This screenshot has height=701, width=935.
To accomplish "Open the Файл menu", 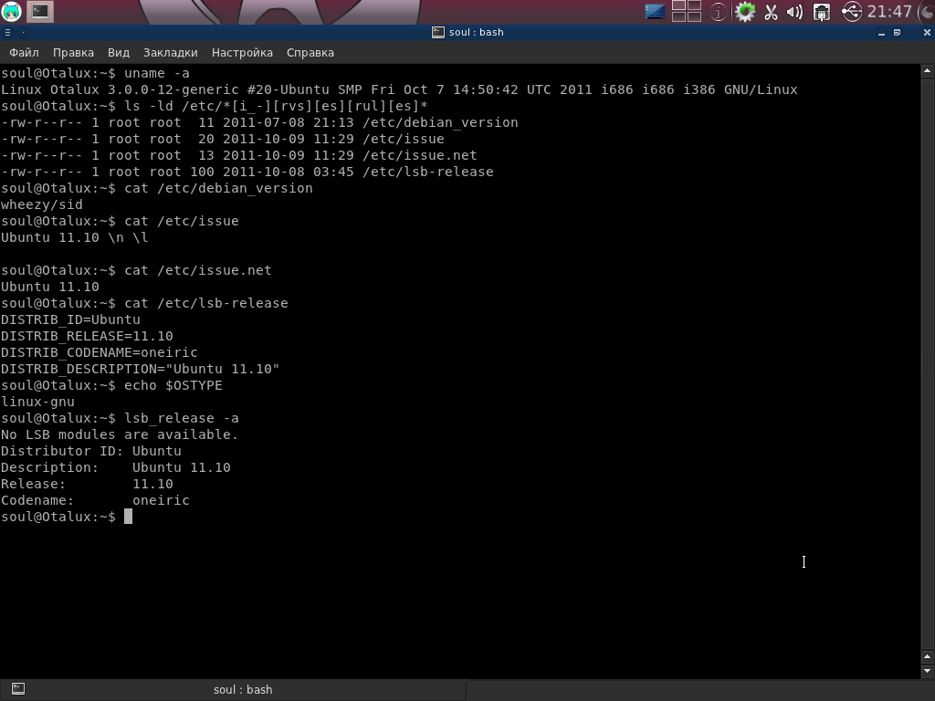I will tap(24, 52).
